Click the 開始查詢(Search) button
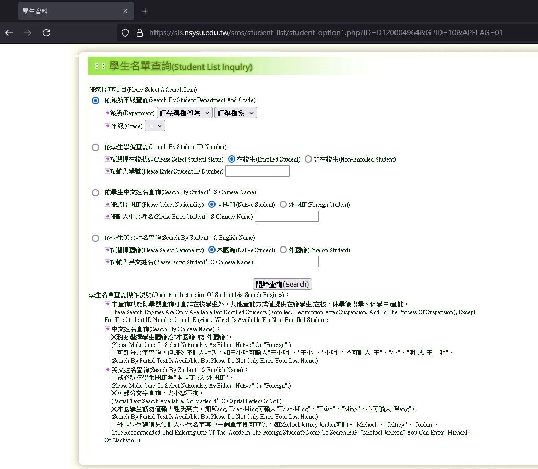538x469 pixels. click(x=282, y=284)
